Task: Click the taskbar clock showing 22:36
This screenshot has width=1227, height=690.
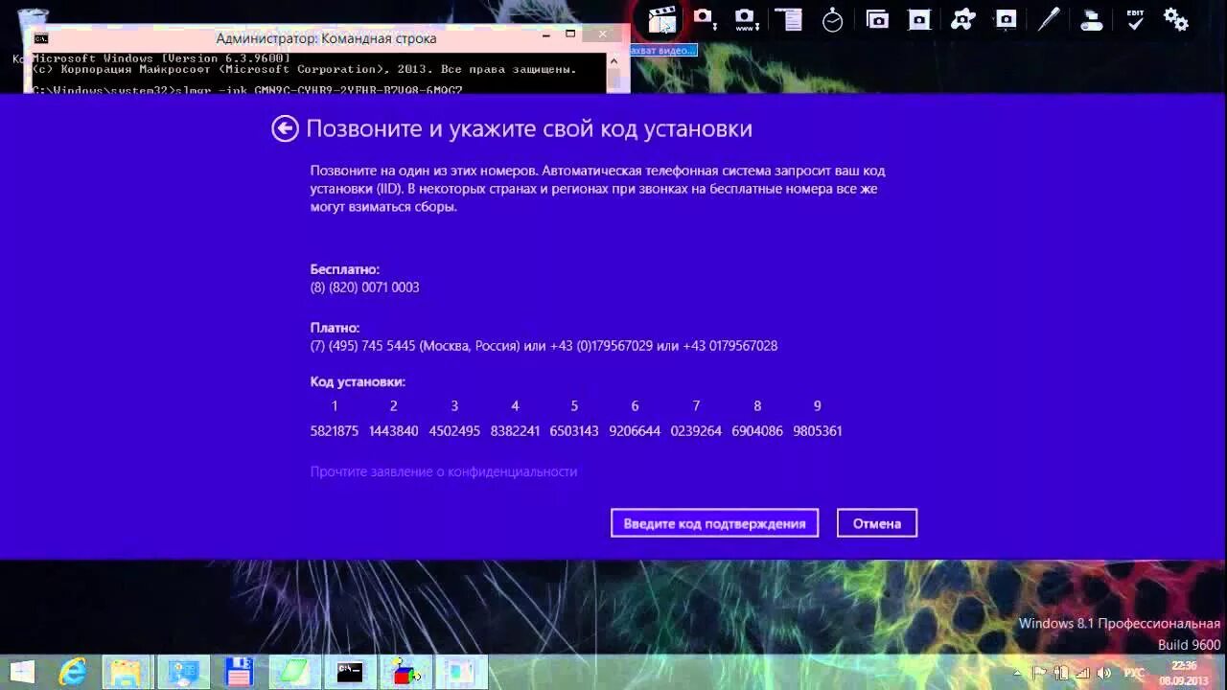Action: (x=1184, y=673)
